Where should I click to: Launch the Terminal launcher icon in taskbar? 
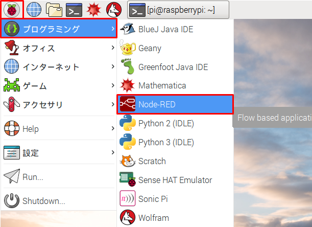(74, 10)
